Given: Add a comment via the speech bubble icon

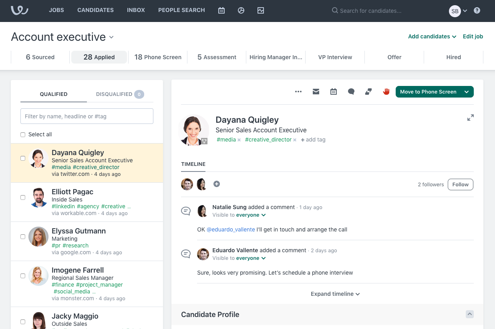Looking at the screenshot, I should click(351, 92).
